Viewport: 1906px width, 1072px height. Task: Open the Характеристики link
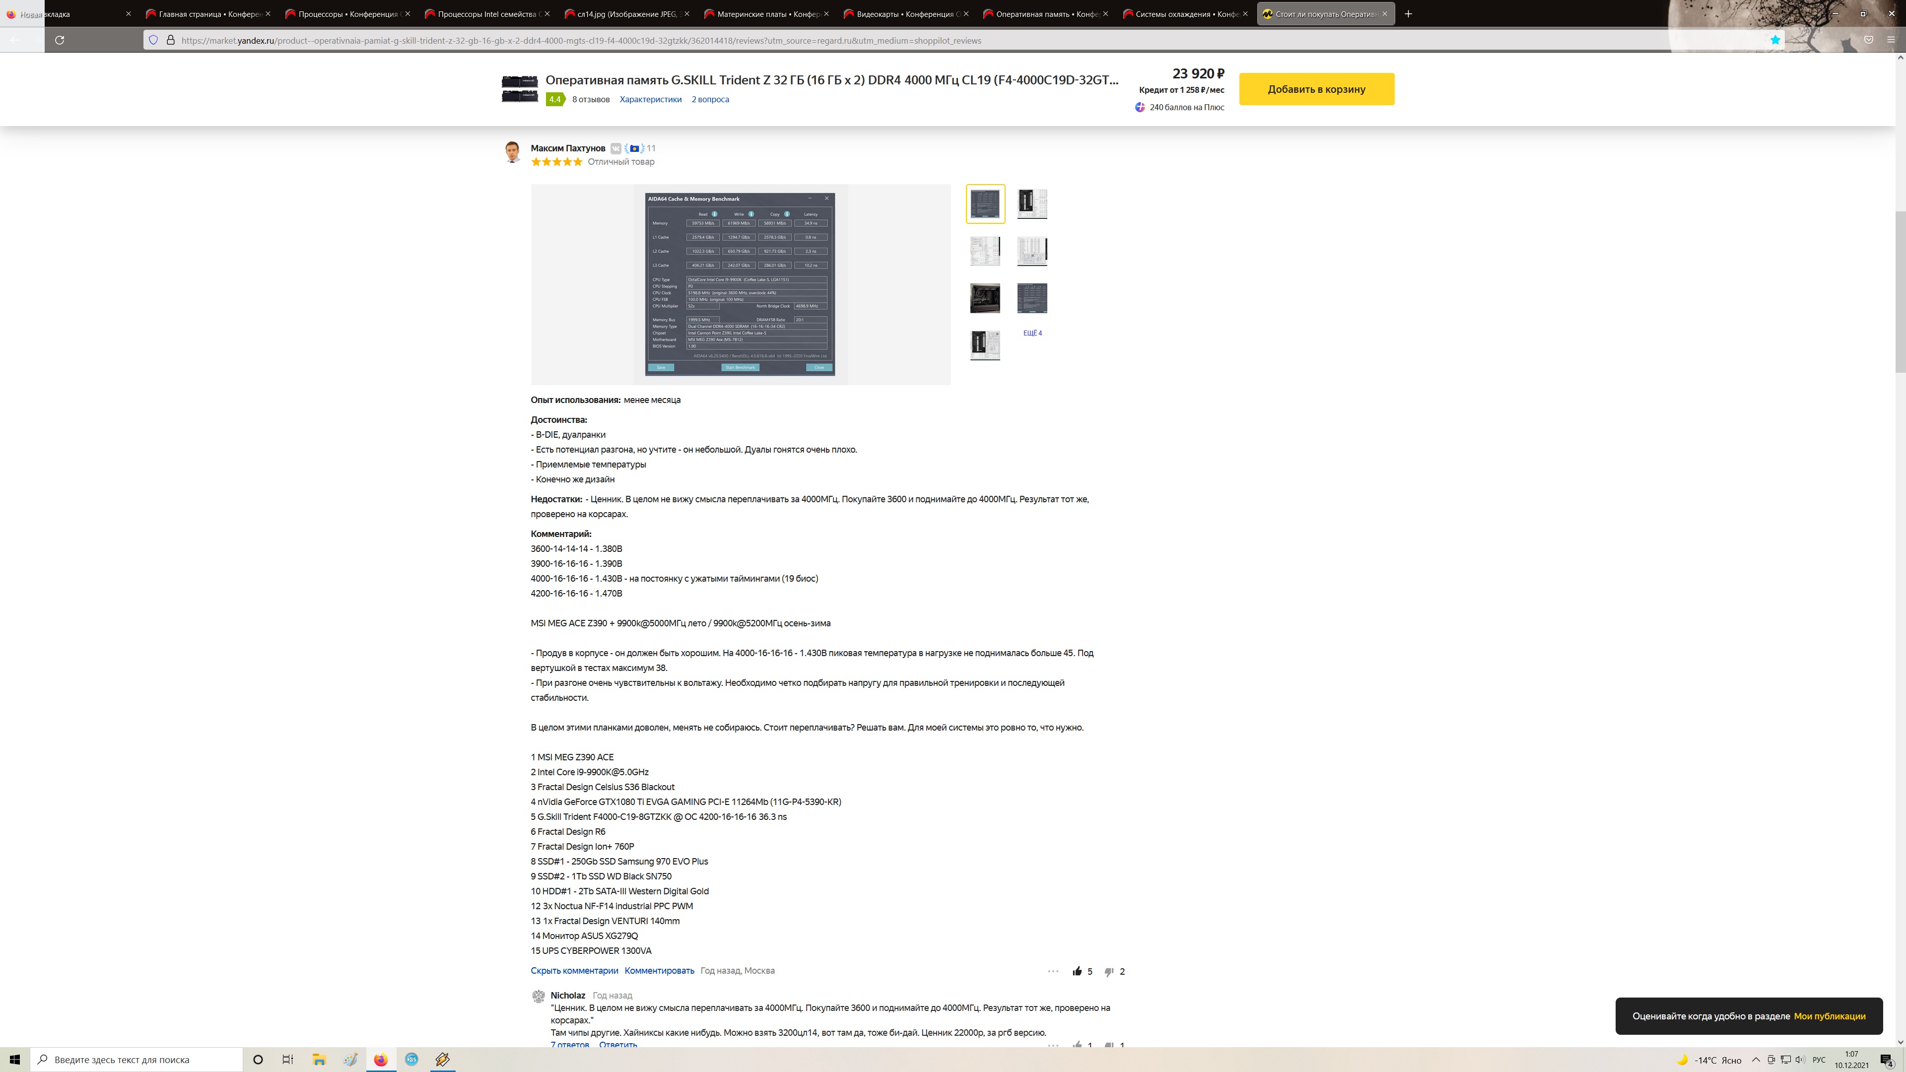tap(650, 99)
